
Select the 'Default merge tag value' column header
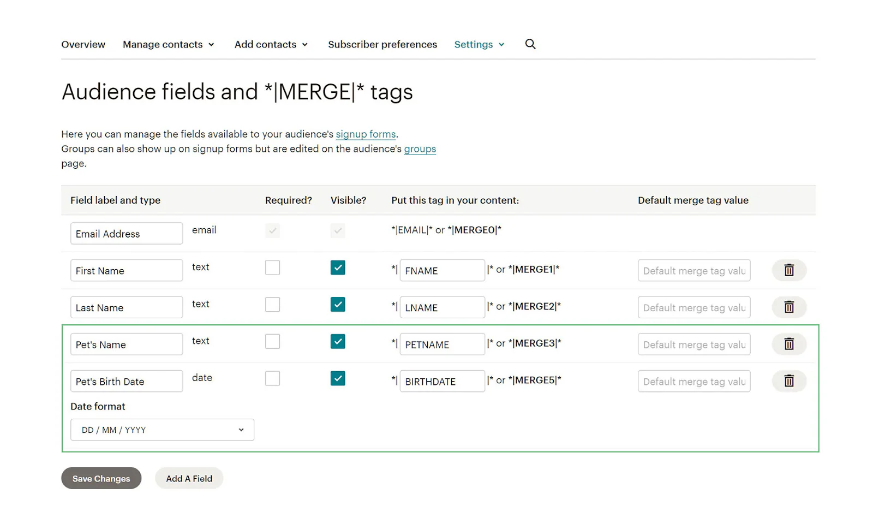pos(693,200)
